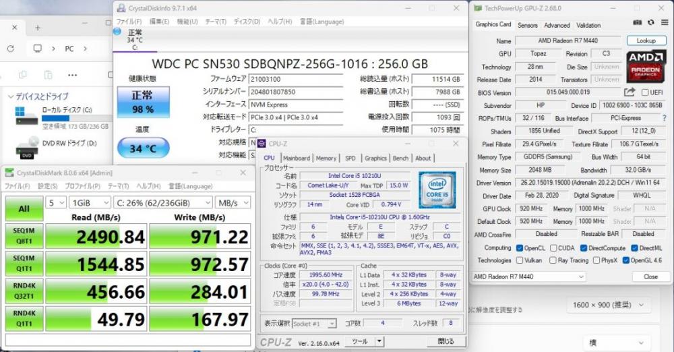
Task: Toggle Vulkan checkbox
Action: [519, 260]
